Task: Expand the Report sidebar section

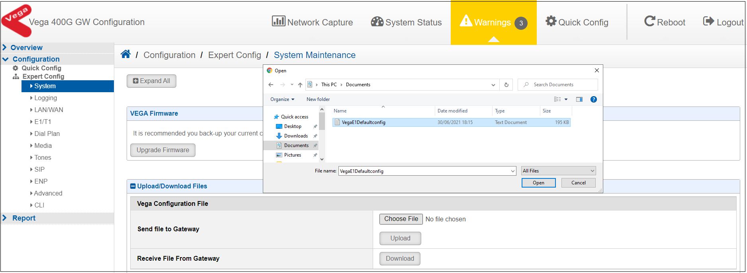Action: [x=5, y=218]
